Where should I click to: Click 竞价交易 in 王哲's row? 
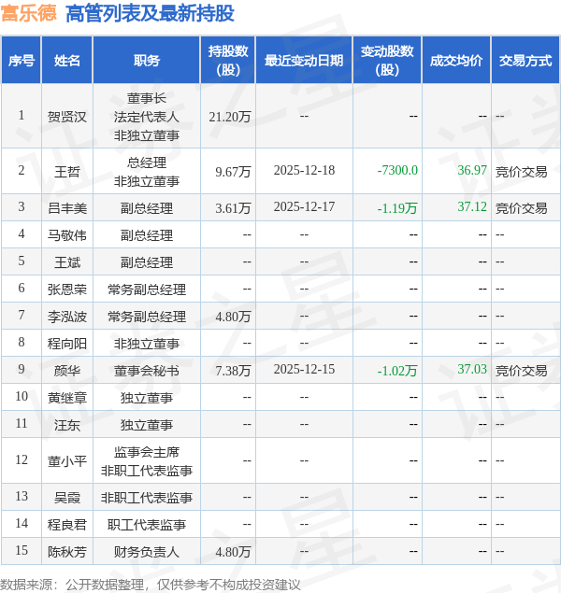point(521,172)
